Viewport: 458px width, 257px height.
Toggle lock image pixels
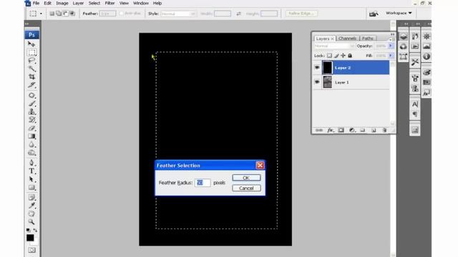point(336,56)
